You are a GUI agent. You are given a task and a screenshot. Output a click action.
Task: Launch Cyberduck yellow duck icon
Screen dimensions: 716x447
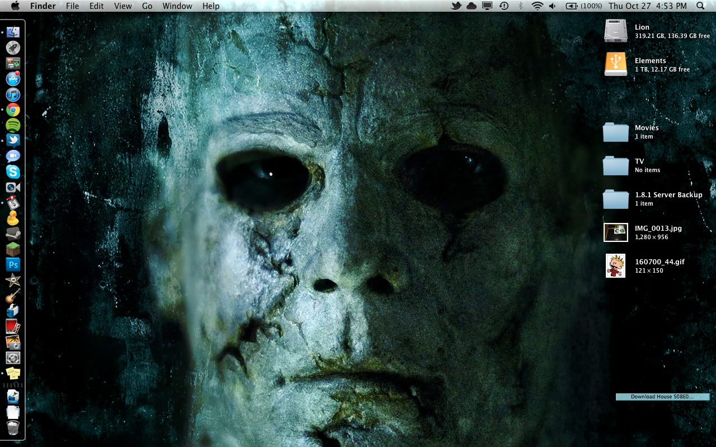pos(13,218)
